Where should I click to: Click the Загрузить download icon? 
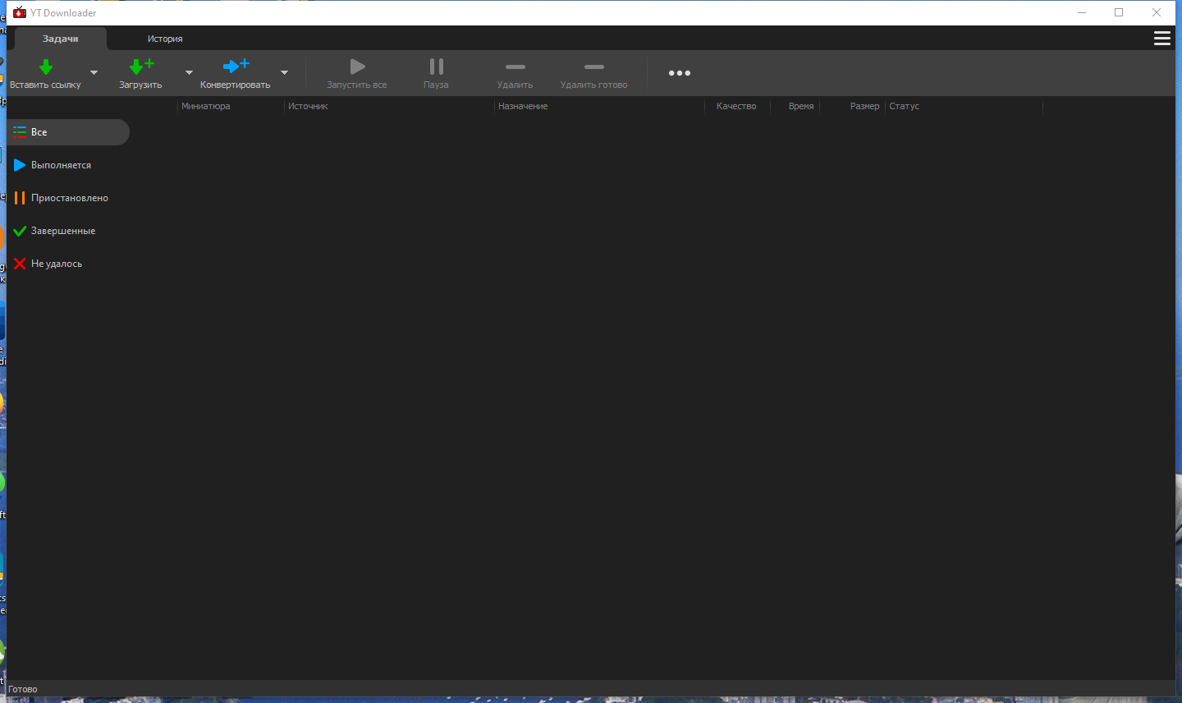coord(141,67)
